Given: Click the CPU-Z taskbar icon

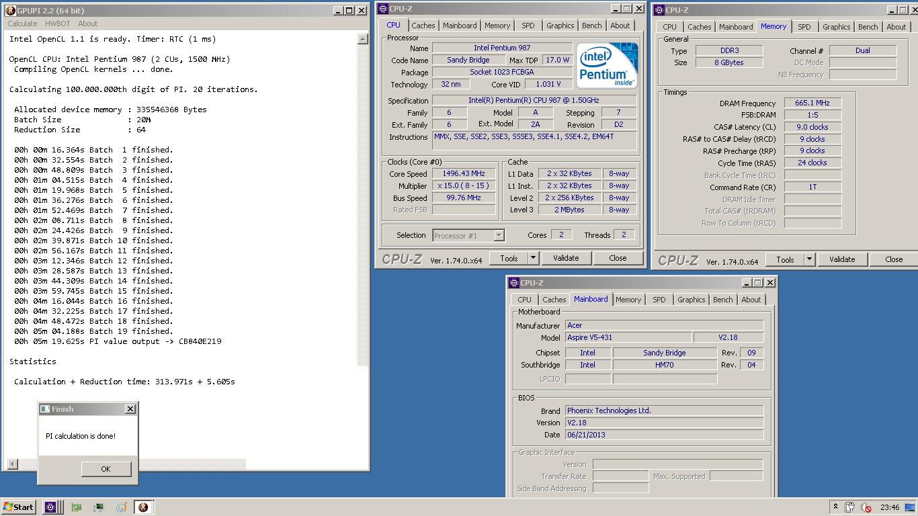Looking at the screenshot, I should click(x=50, y=507).
